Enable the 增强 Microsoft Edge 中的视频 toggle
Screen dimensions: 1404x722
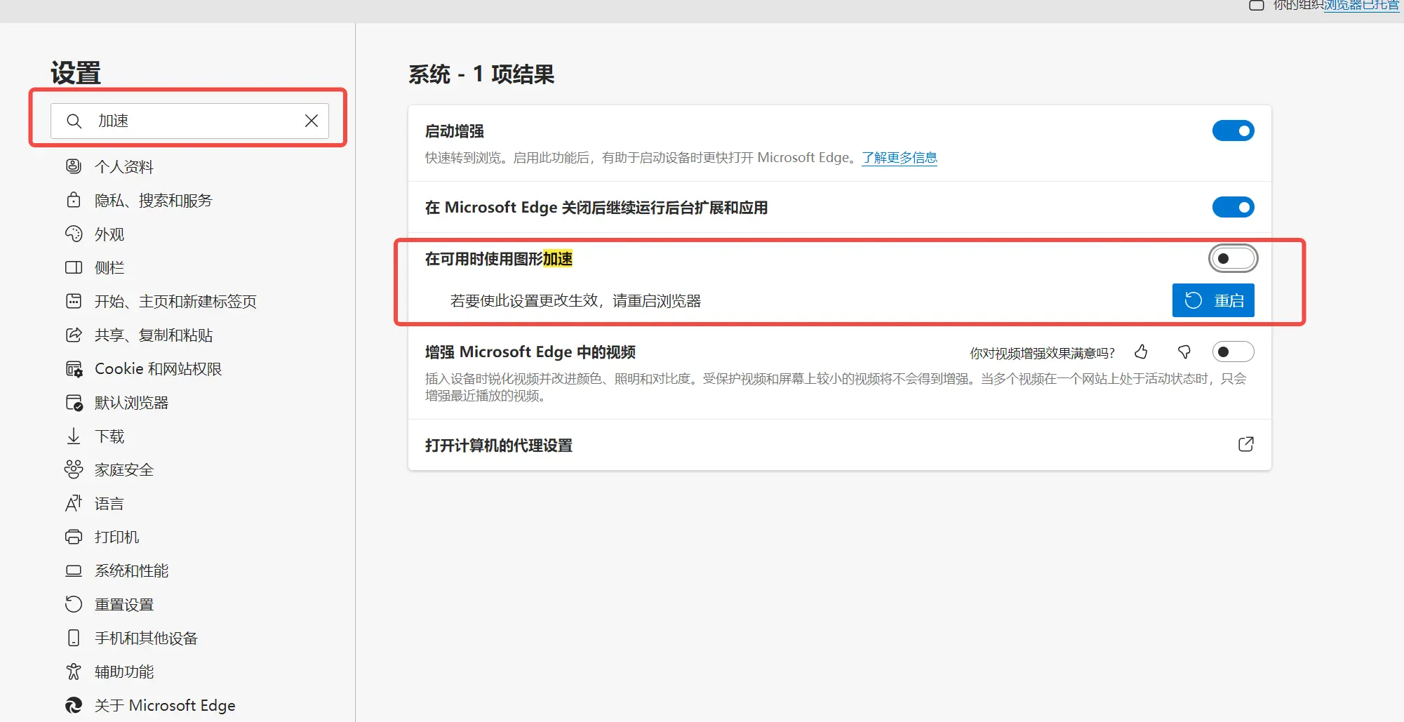1233,352
